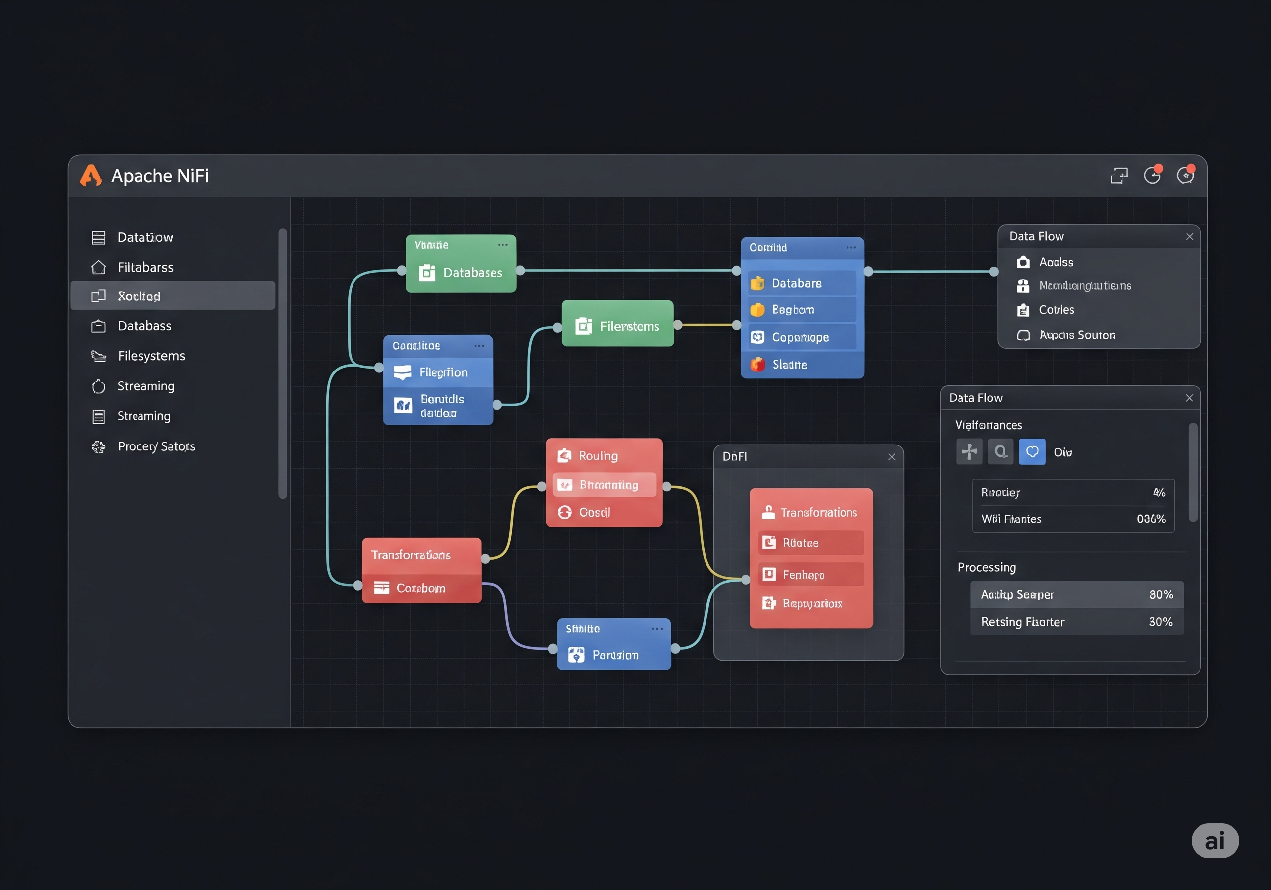Enable the Database item in the Connid node
The width and height of the screenshot is (1271, 890).
click(800, 283)
